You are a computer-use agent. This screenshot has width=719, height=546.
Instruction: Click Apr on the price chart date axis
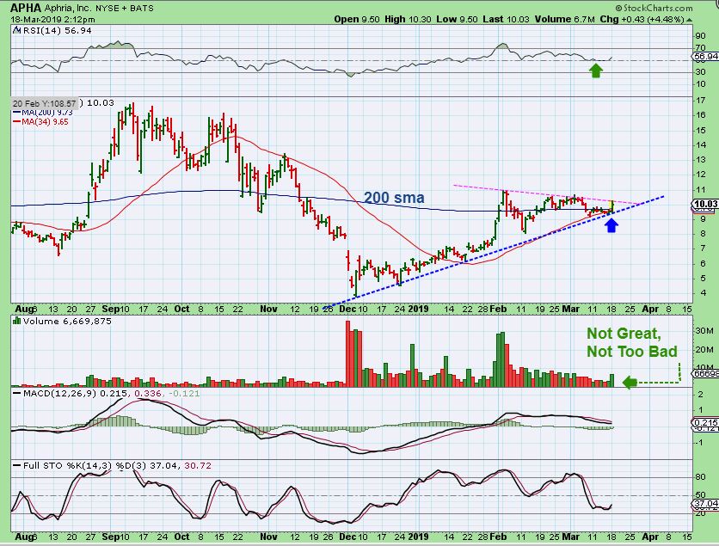pos(649,309)
